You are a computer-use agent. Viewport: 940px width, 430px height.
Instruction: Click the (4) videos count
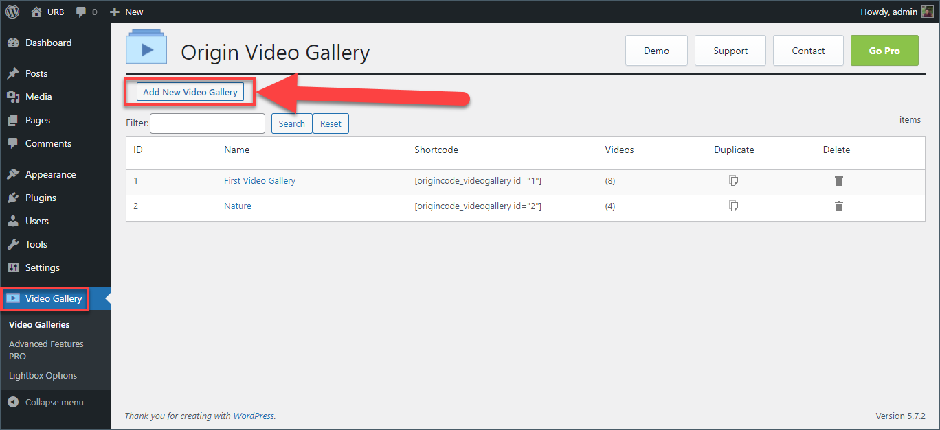click(x=610, y=206)
